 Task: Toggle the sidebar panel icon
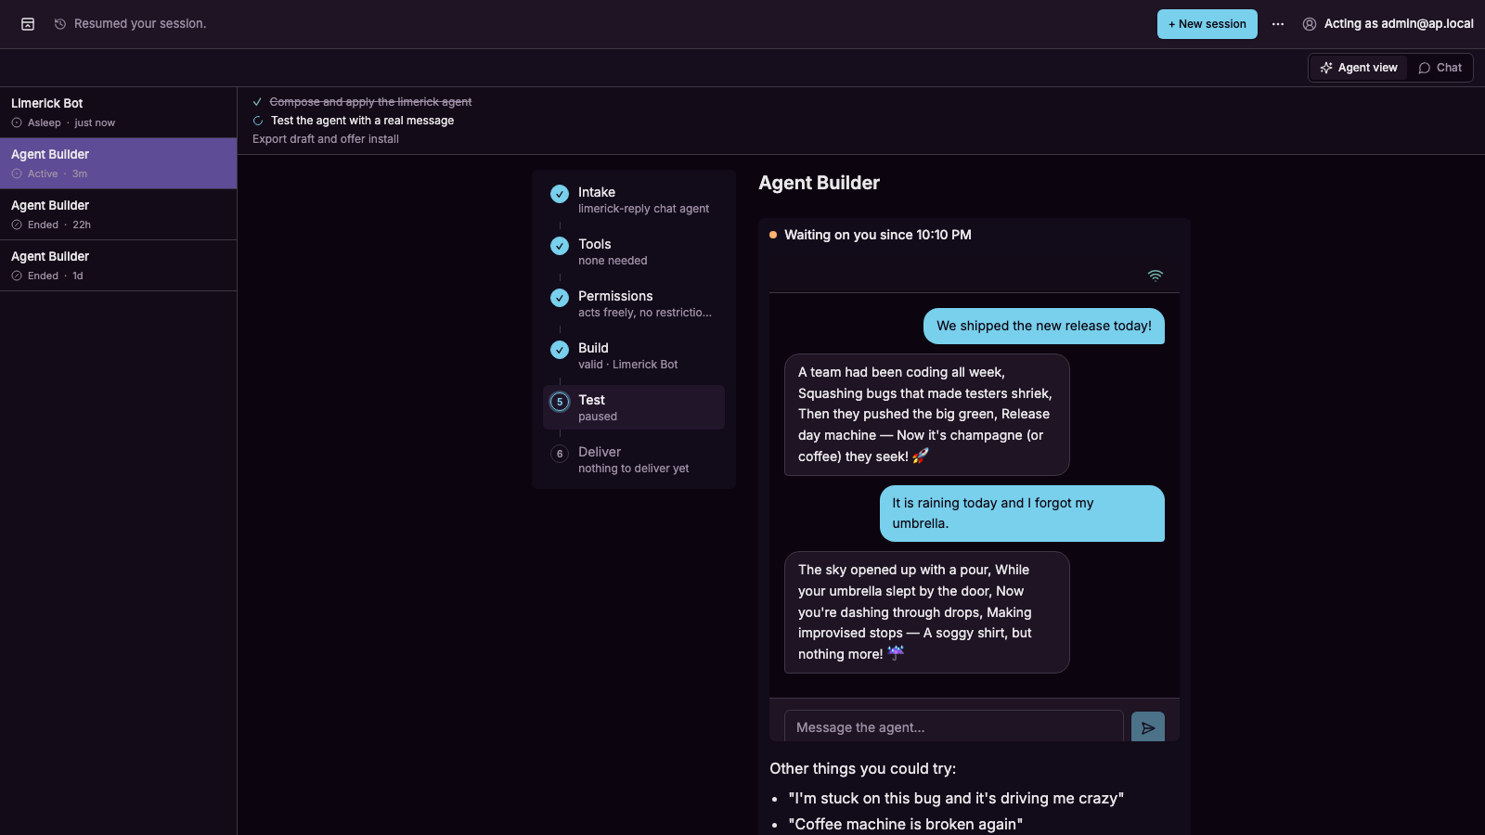(x=28, y=24)
